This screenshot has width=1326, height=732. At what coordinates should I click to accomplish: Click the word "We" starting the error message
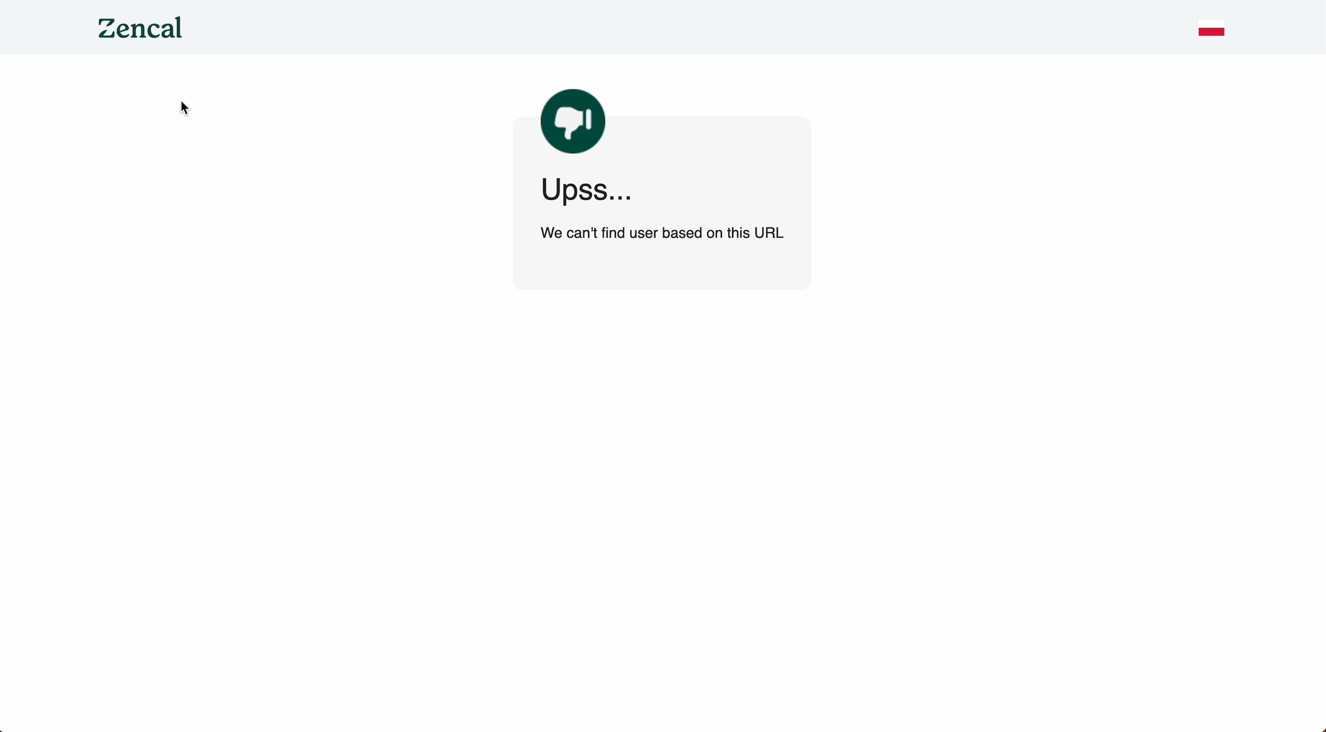pos(551,233)
